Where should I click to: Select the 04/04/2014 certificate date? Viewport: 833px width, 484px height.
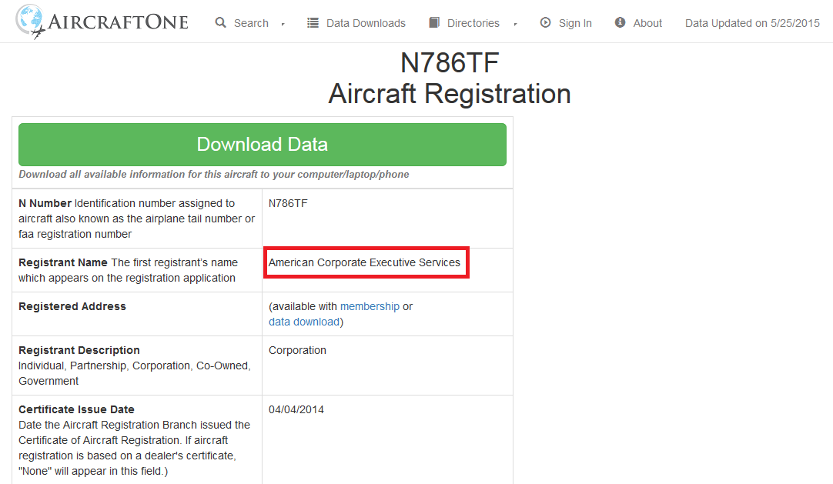[296, 409]
